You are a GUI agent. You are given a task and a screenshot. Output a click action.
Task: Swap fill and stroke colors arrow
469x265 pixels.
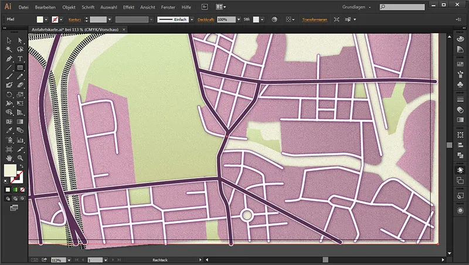(x=22, y=166)
